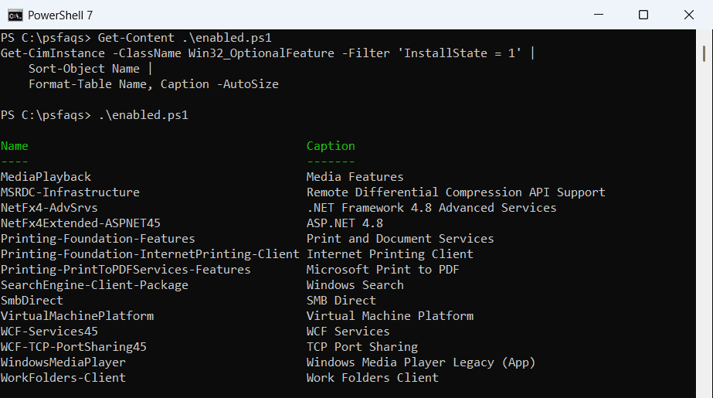
Task: Click the 'Microsoft Print to PDF' caption
Action: coord(382,270)
